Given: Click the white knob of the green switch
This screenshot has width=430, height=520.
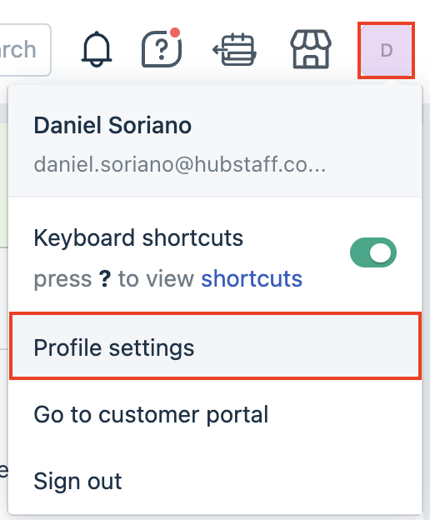Looking at the screenshot, I should coord(381,252).
